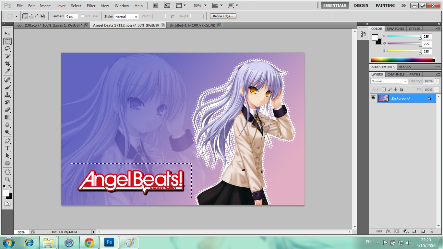
Task: Add a layer style with fx
Action: click(x=388, y=231)
